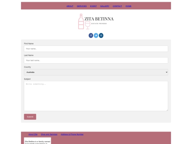
Task: Grab the Subject textarea resize handle
Action: (x=167, y=110)
